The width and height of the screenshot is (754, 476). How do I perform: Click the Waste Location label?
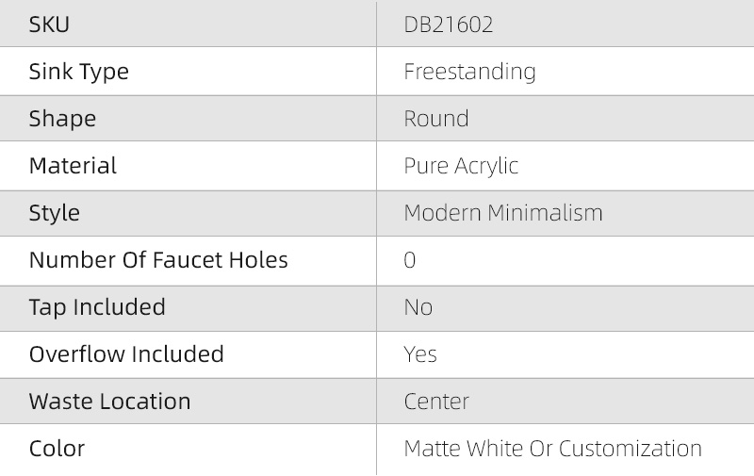click(x=109, y=402)
